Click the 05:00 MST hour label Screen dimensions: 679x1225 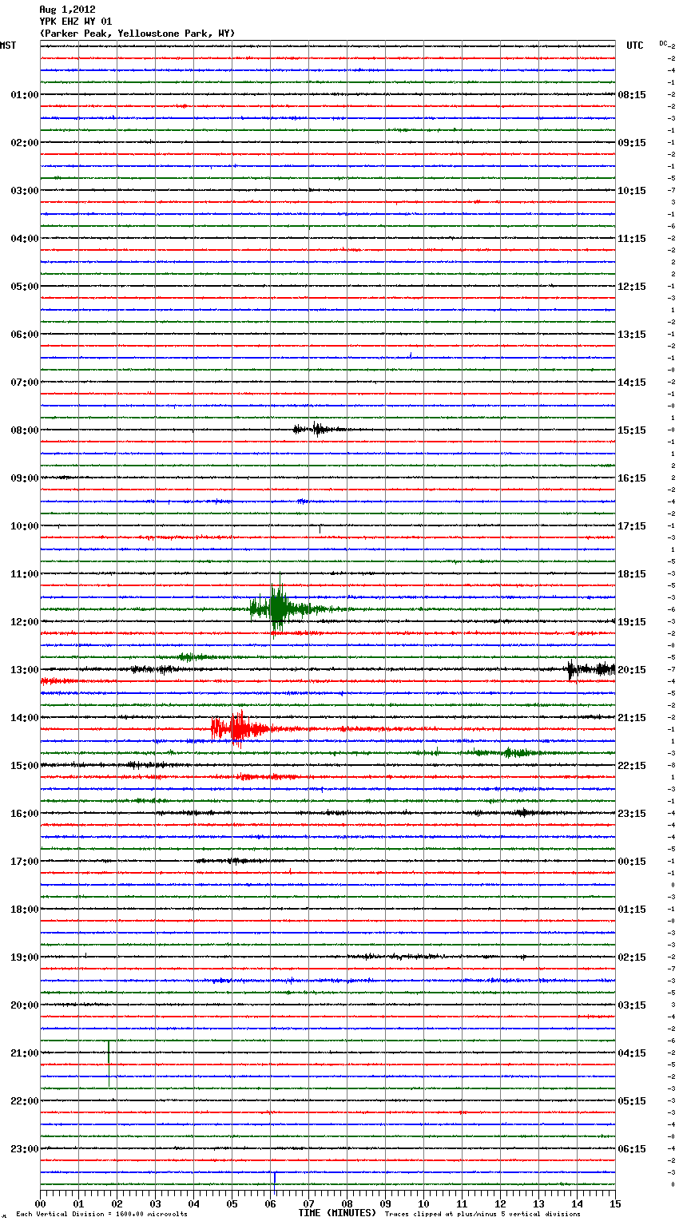(24, 287)
